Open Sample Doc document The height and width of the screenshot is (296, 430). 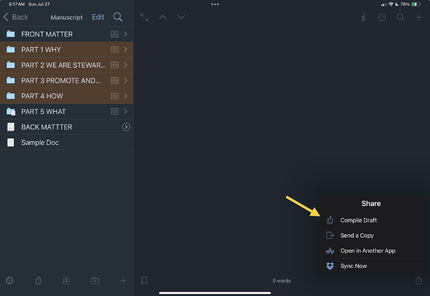pos(67,142)
